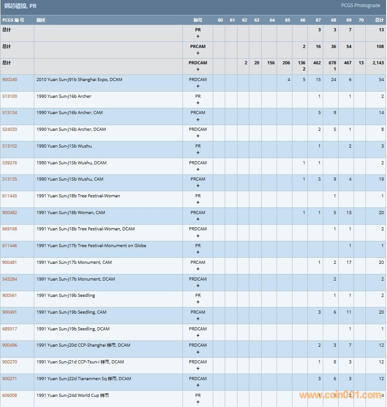Click the PCGS 编号 column header
This screenshot has height=407, width=387.
click(13, 20)
